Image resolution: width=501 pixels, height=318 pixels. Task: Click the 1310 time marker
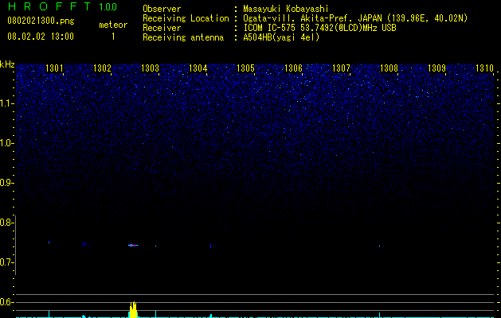pos(485,68)
